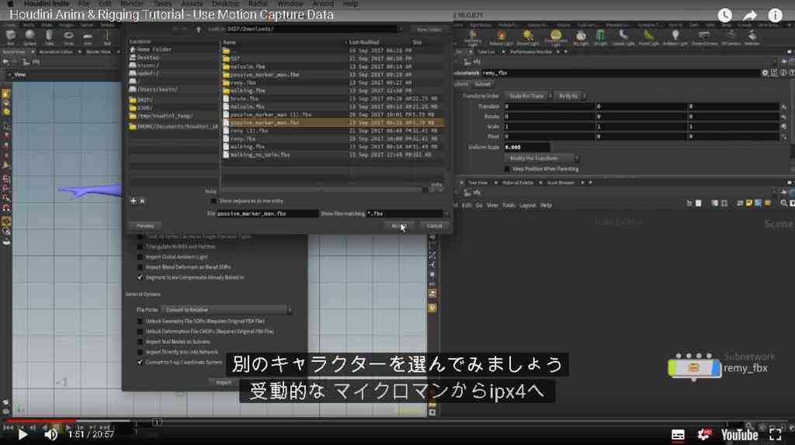Toggle Unlock Geometry File SOPs option
795x445 pixels.
(x=140, y=322)
